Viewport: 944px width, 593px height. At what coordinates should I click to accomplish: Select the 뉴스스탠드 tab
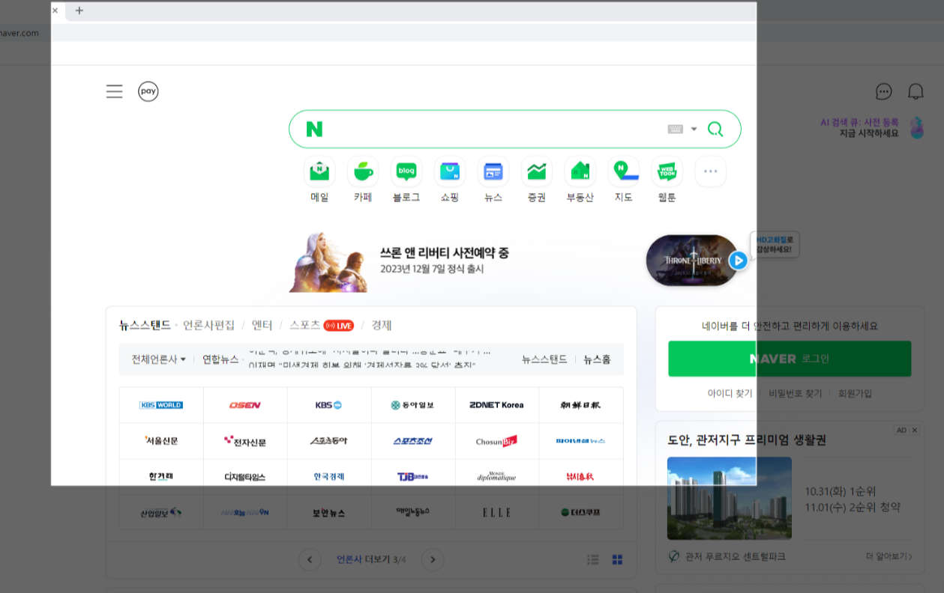tap(145, 325)
